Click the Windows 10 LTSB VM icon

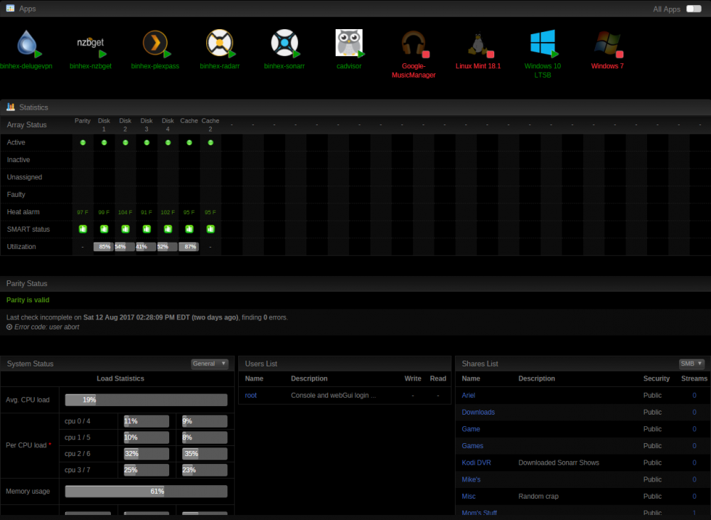[543, 43]
